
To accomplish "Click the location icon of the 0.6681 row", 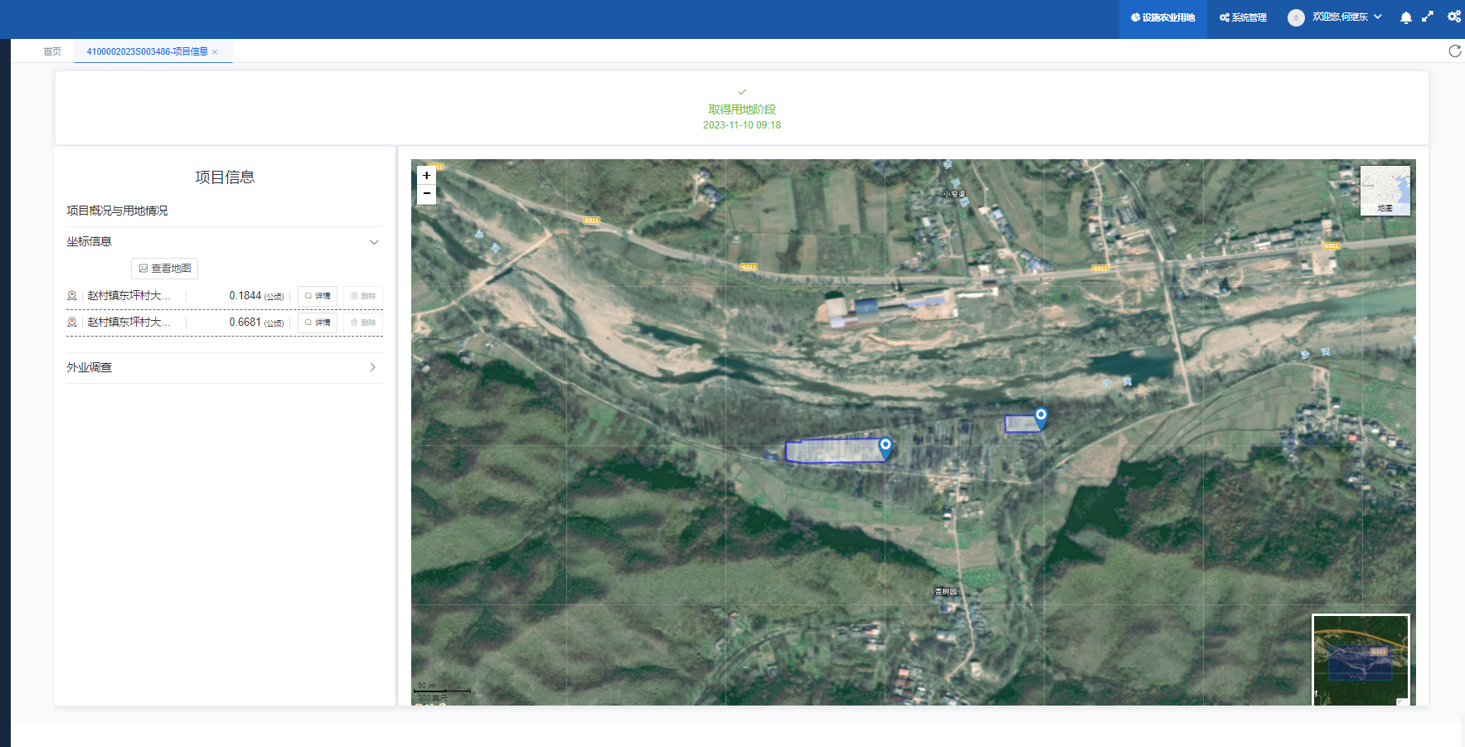I will point(72,323).
